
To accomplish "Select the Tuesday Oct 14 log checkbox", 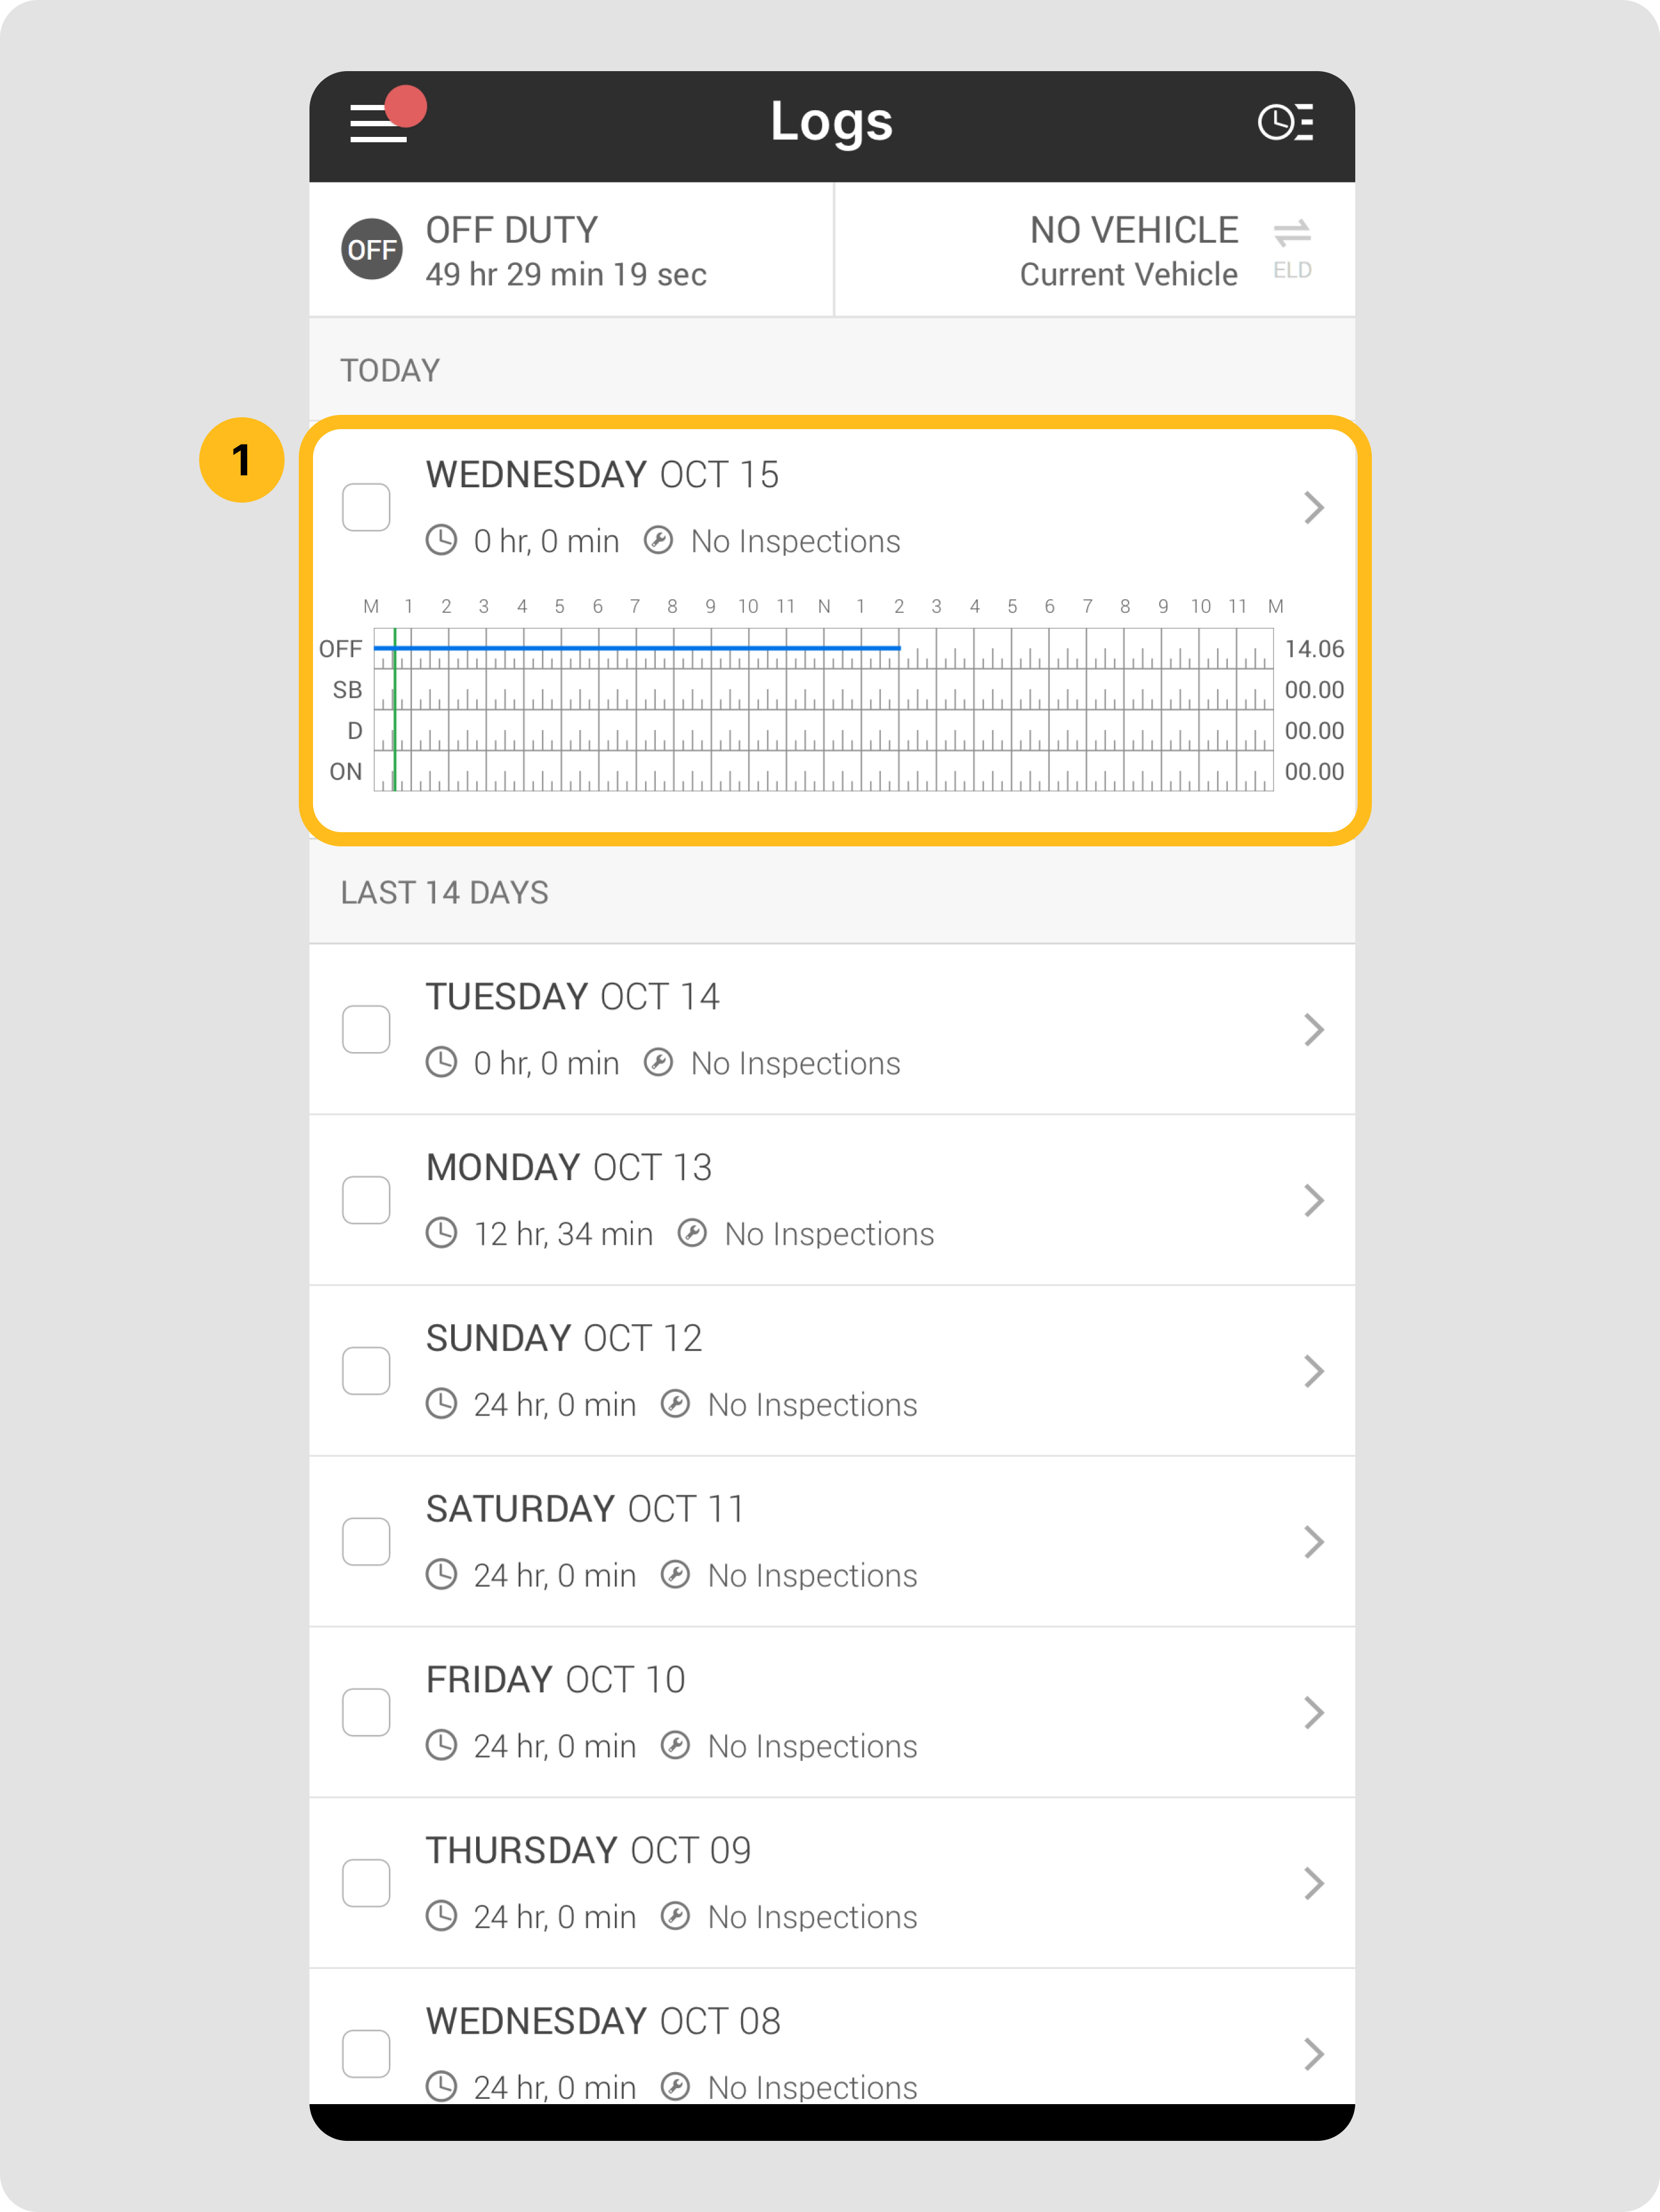I will pos(366,1029).
